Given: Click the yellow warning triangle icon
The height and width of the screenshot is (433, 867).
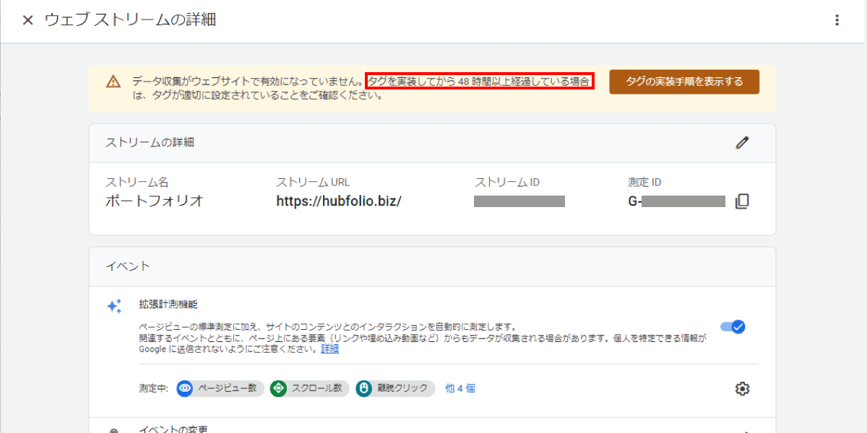Looking at the screenshot, I should point(113,82).
